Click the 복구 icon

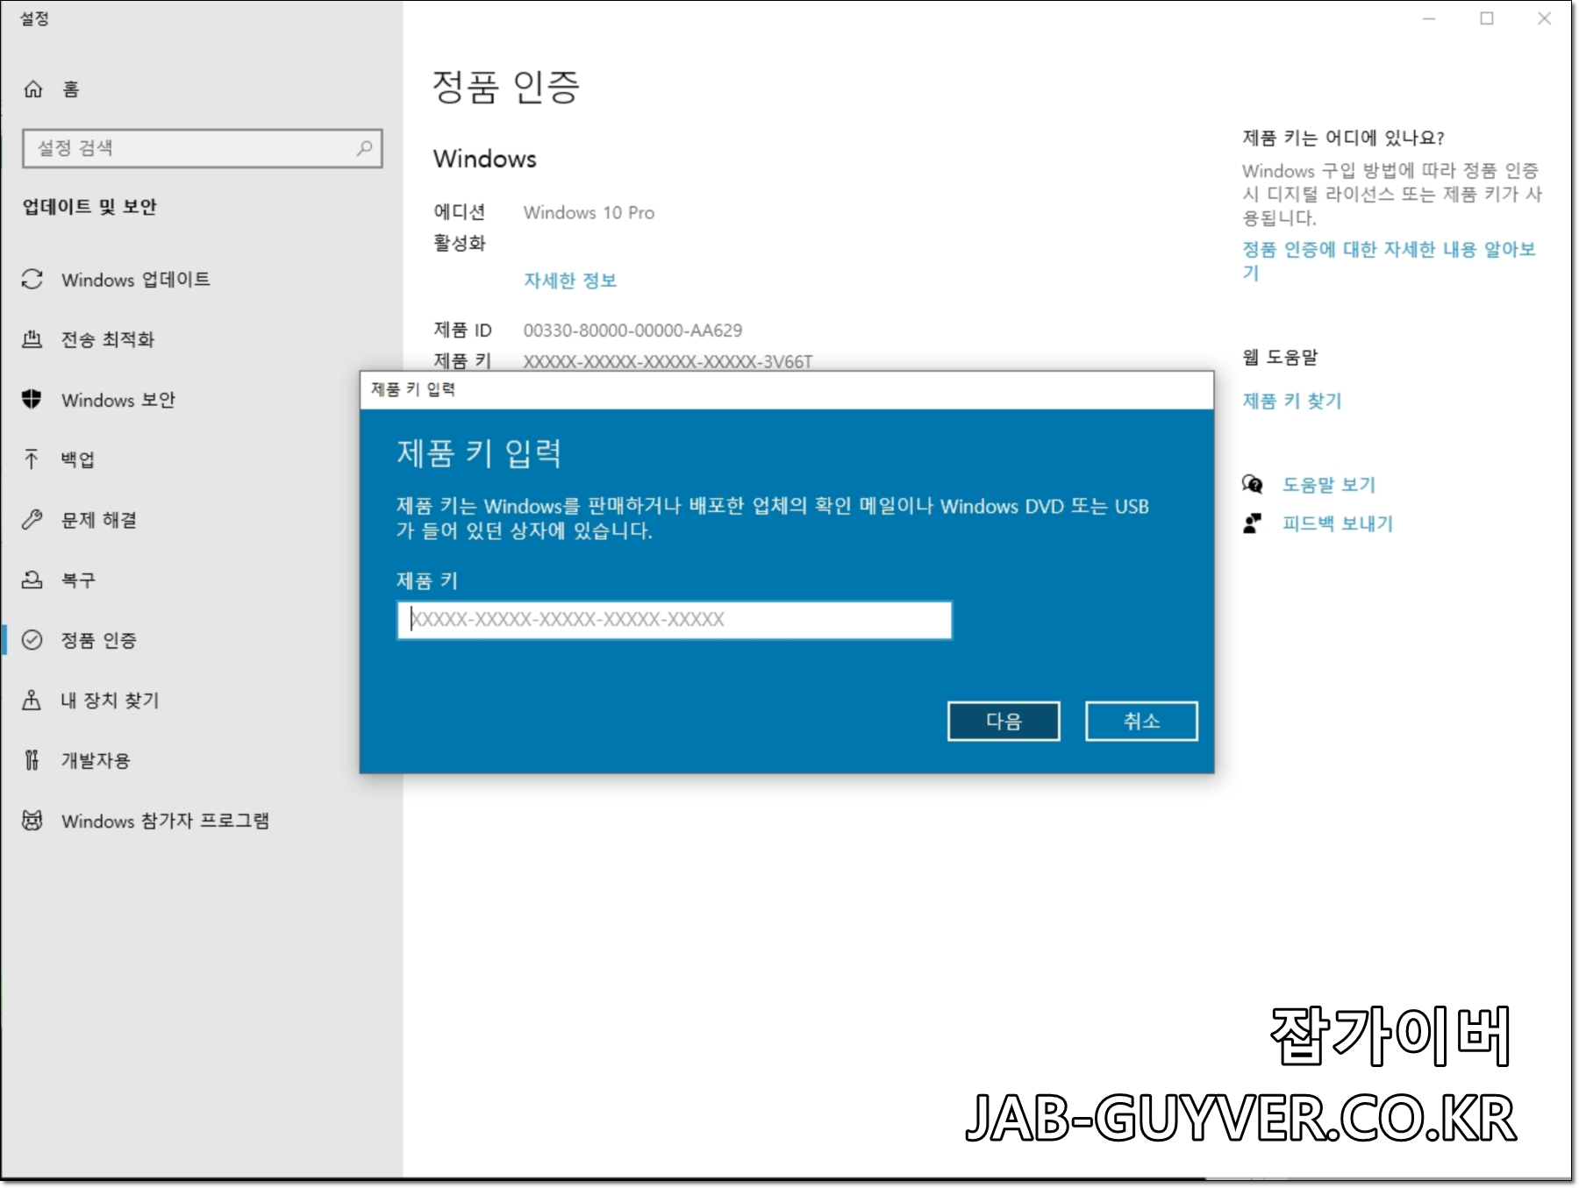coord(32,580)
